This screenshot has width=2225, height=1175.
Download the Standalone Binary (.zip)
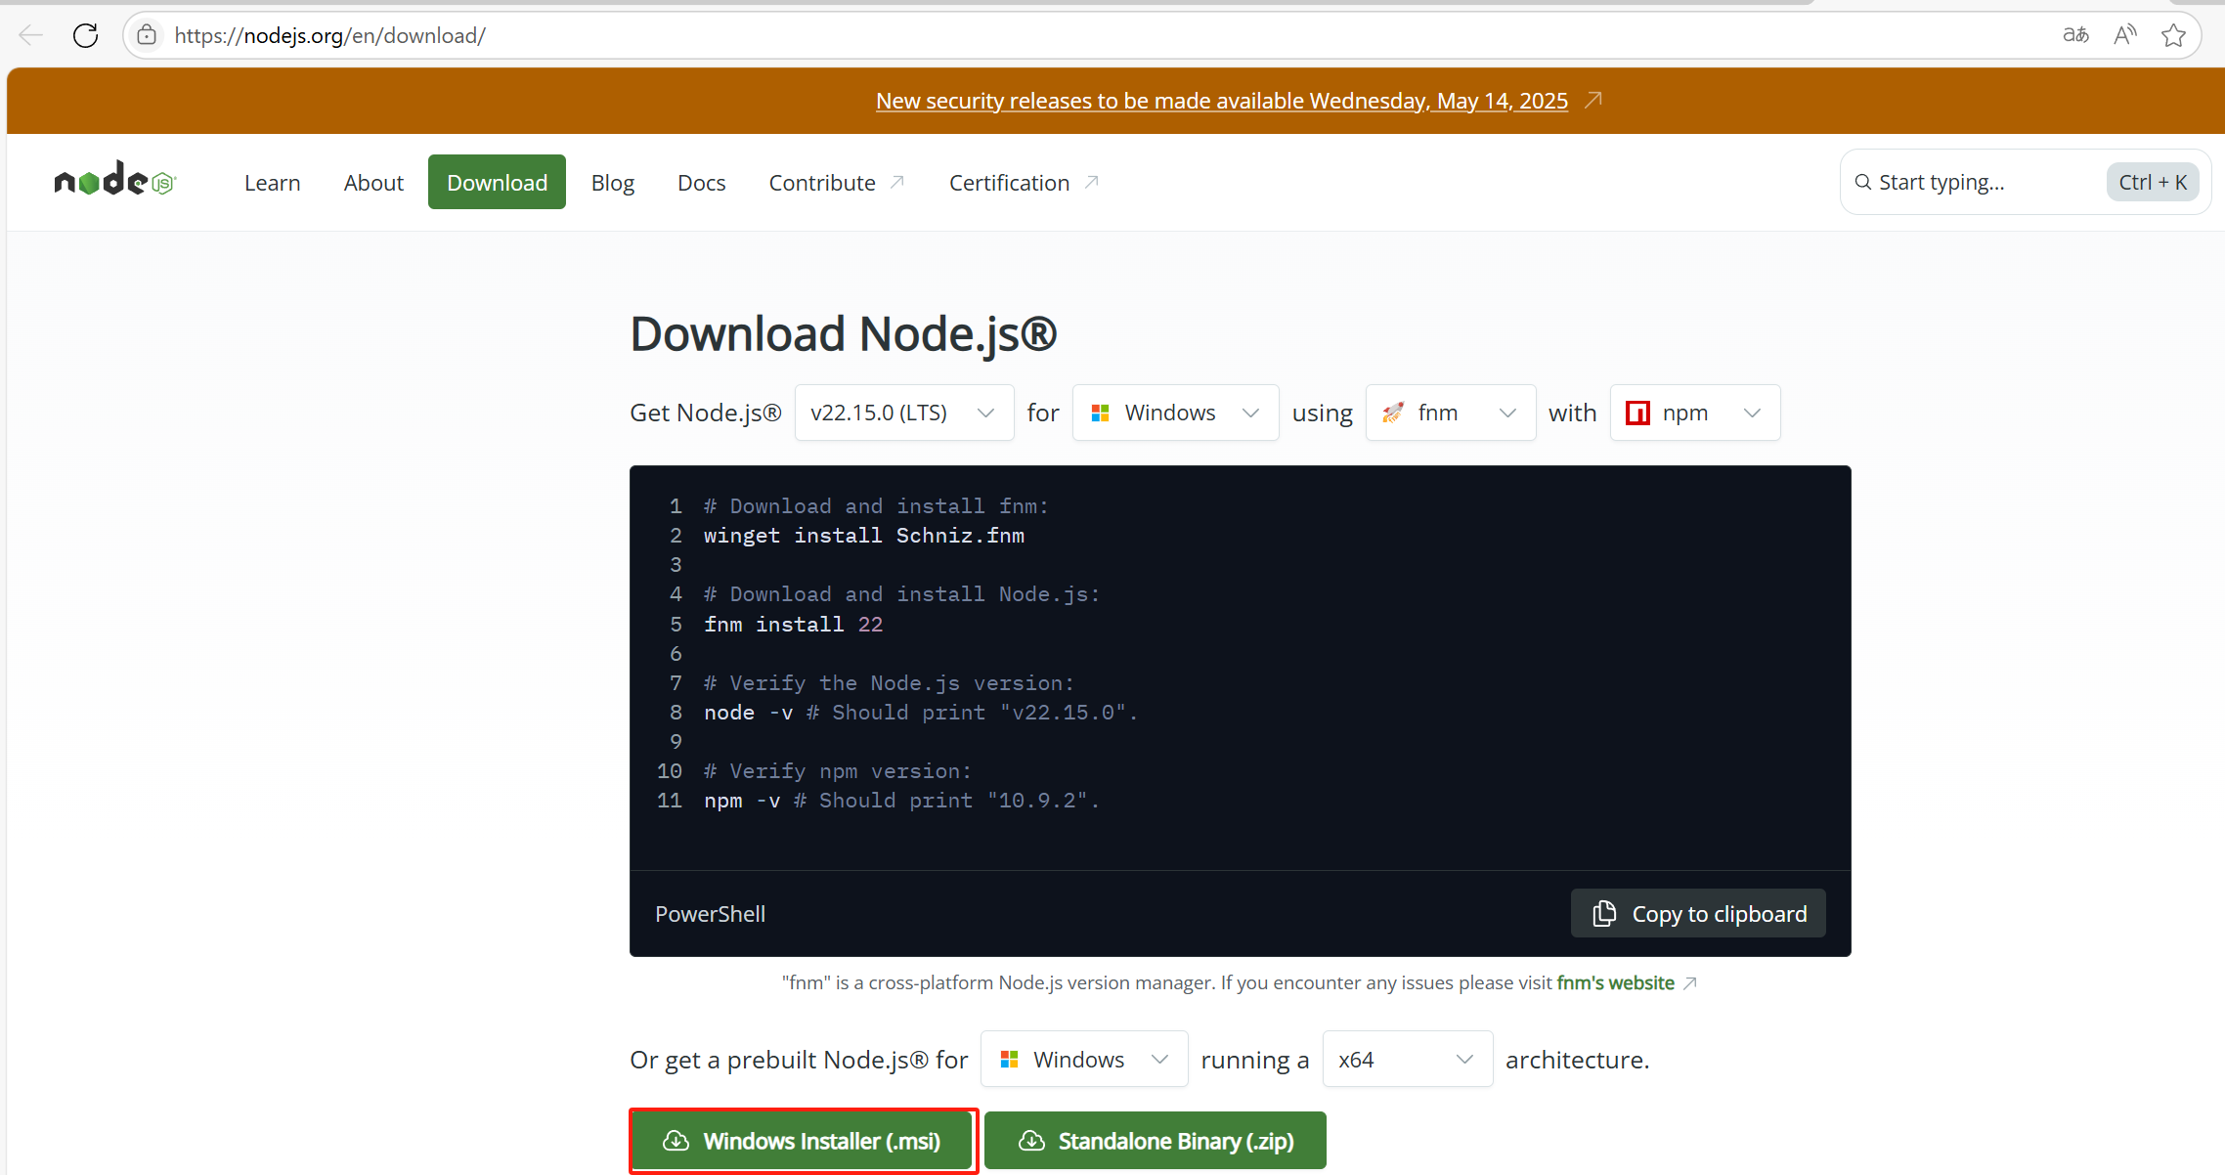click(x=1156, y=1141)
